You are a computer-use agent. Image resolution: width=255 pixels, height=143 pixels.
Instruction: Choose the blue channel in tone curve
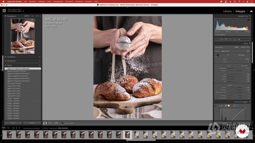click(x=237, y=106)
